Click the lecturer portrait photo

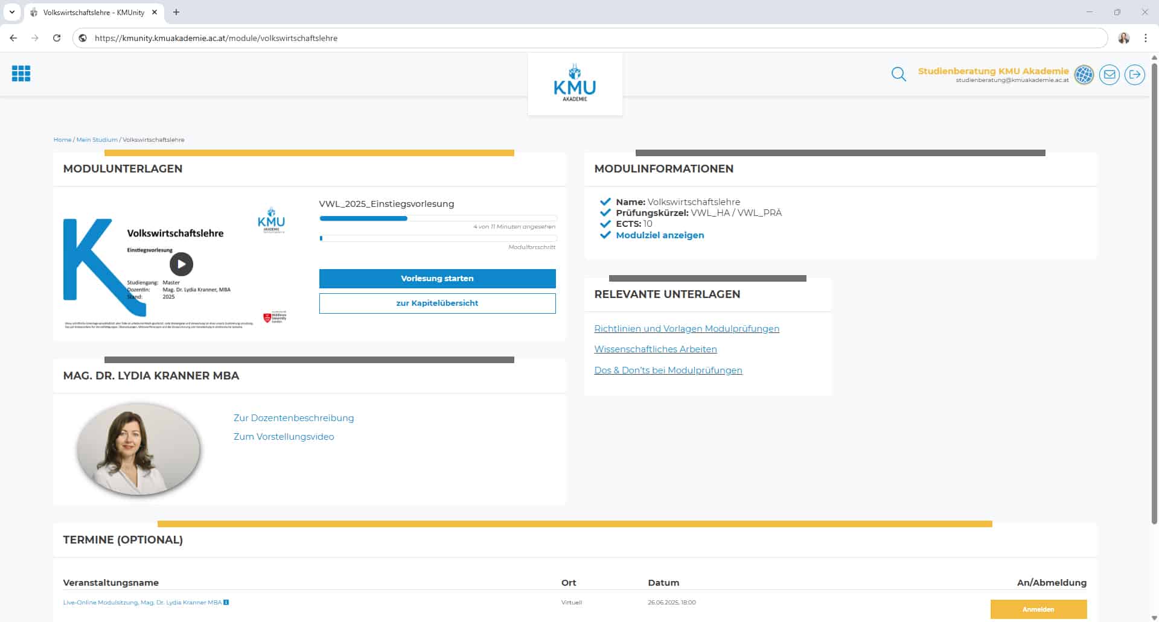tap(138, 449)
